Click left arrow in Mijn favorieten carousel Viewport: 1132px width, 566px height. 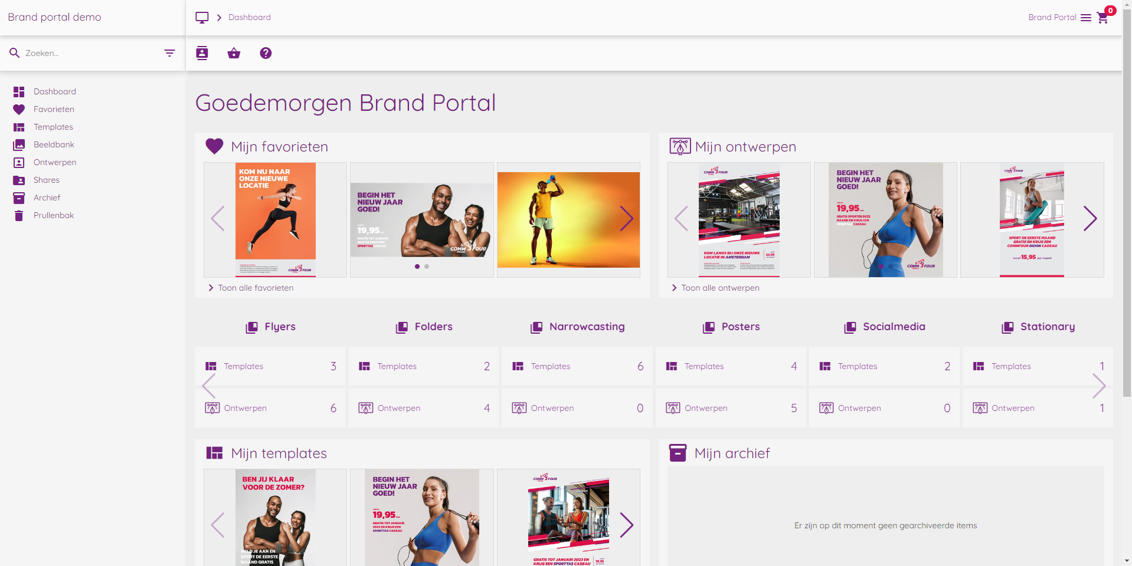218,219
